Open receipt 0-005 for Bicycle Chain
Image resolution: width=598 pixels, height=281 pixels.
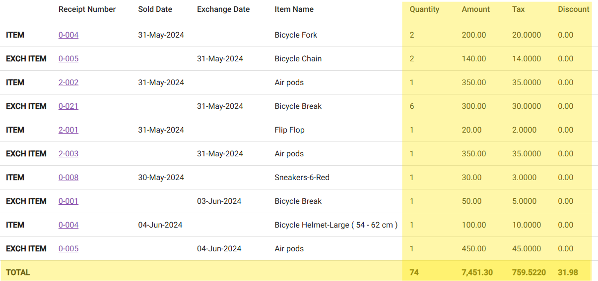click(68, 59)
